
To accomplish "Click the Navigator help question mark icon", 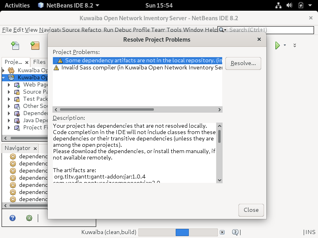I will click(x=13, y=218).
